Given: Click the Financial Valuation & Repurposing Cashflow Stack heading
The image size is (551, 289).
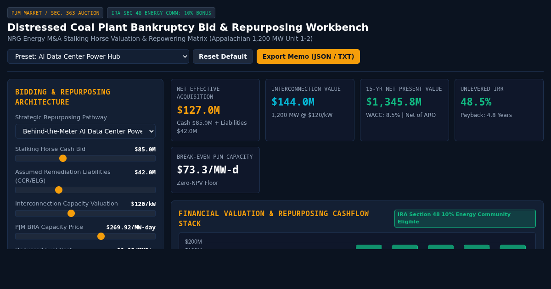Looking at the screenshot, I should [274, 219].
